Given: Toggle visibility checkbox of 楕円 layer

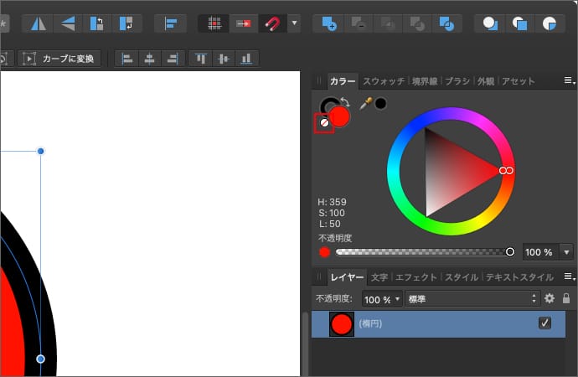Looking at the screenshot, I should 544,323.
